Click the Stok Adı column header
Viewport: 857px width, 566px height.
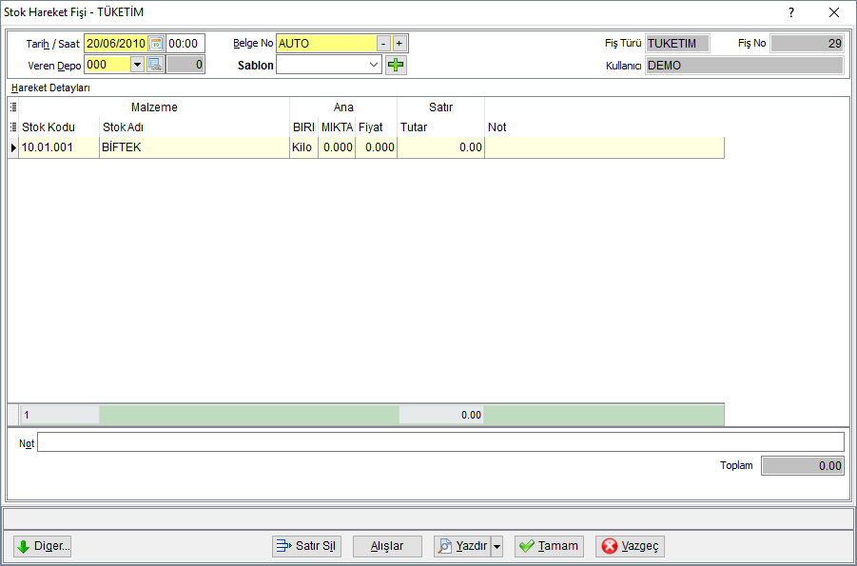tap(194, 127)
